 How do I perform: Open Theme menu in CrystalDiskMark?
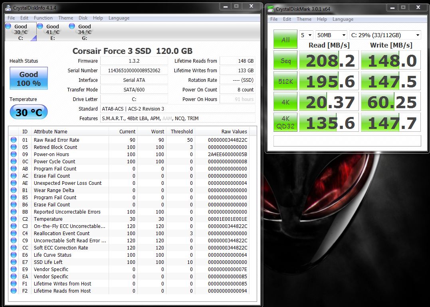coord(304,19)
